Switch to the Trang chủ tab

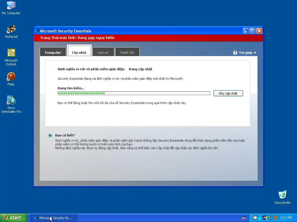click(x=53, y=52)
